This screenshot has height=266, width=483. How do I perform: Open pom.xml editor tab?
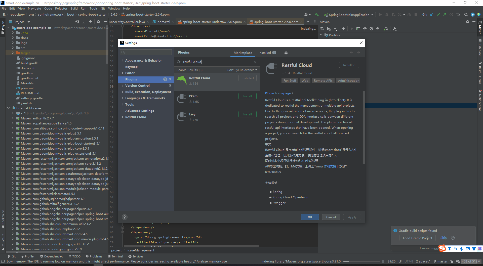(163, 22)
